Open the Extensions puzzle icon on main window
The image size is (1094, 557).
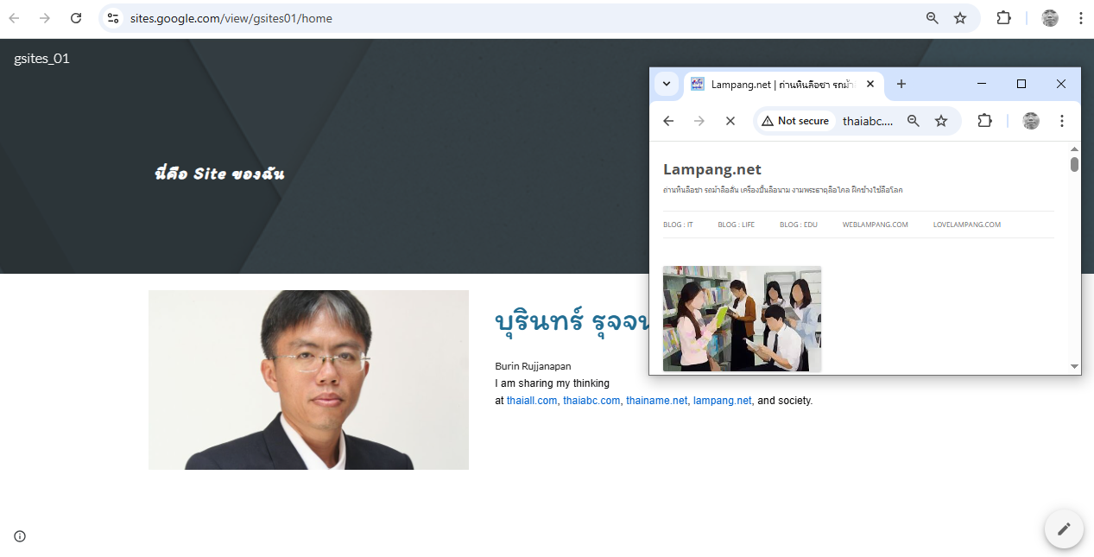(x=1003, y=17)
